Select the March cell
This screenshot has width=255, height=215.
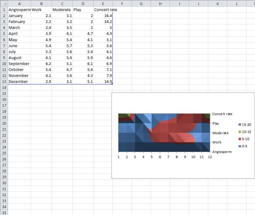click(19, 27)
